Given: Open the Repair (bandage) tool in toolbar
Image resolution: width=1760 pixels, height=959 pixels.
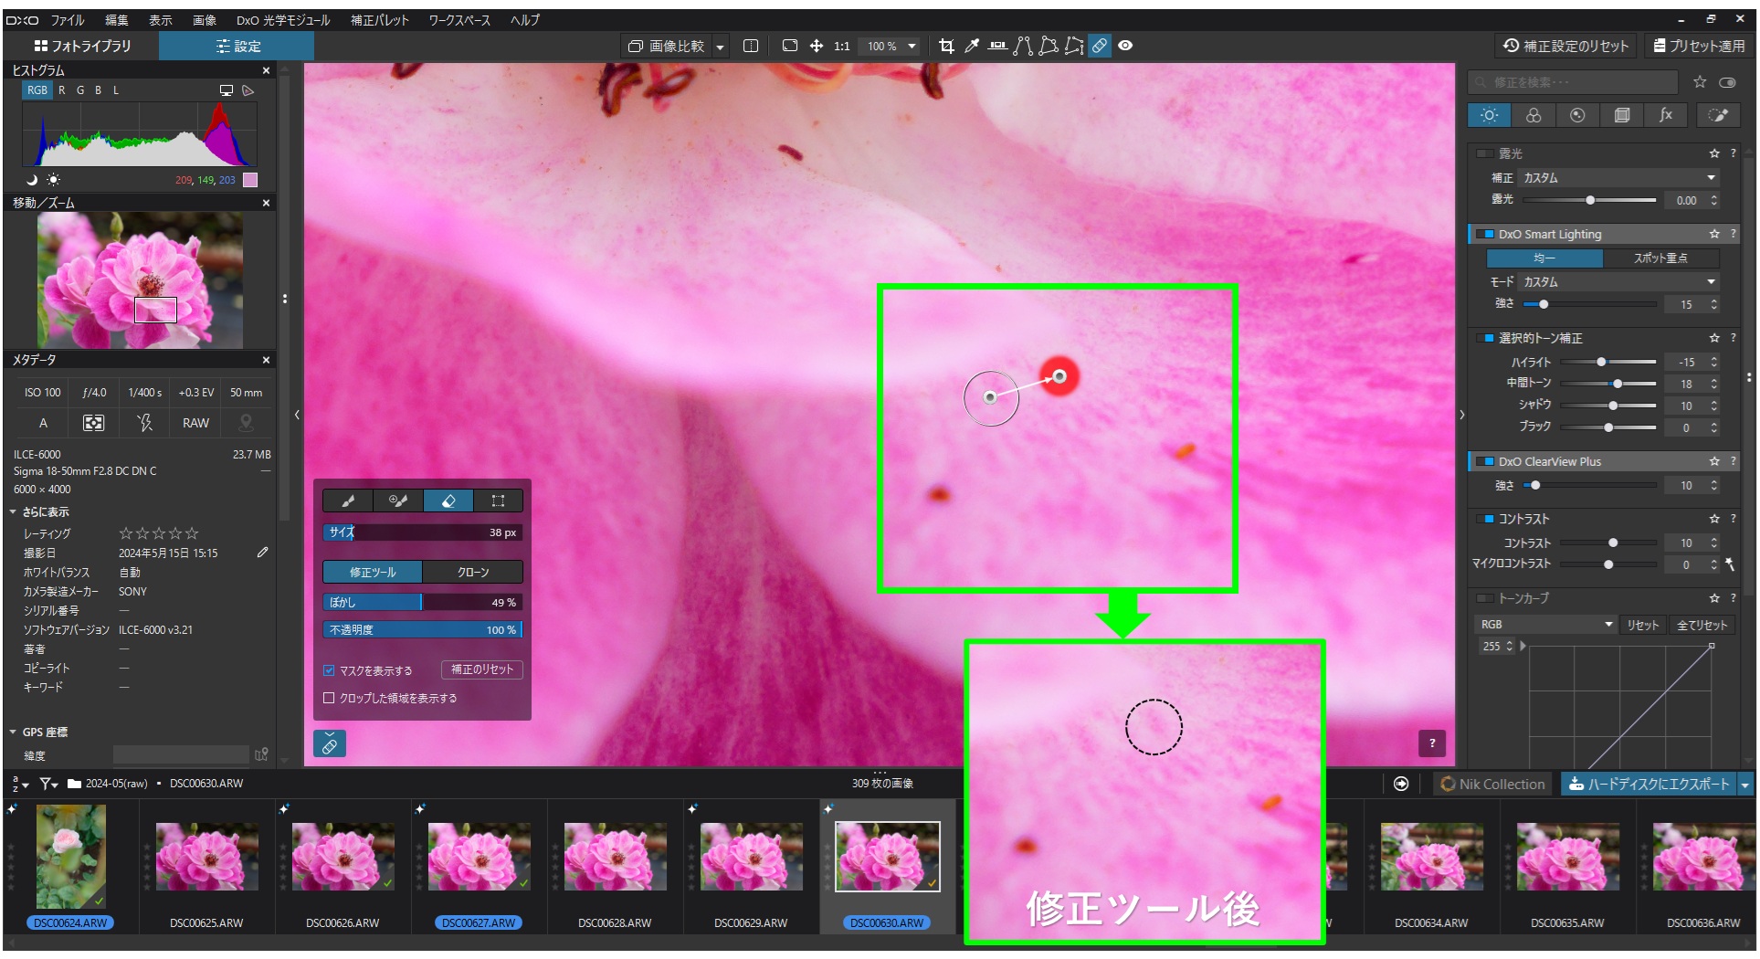Looking at the screenshot, I should (1100, 46).
